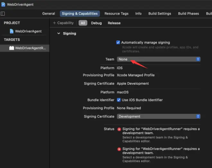The width and height of the screenshot is (212, 168).
Task: Open the Build Phases tab
Action: click(x=188, y=14)
